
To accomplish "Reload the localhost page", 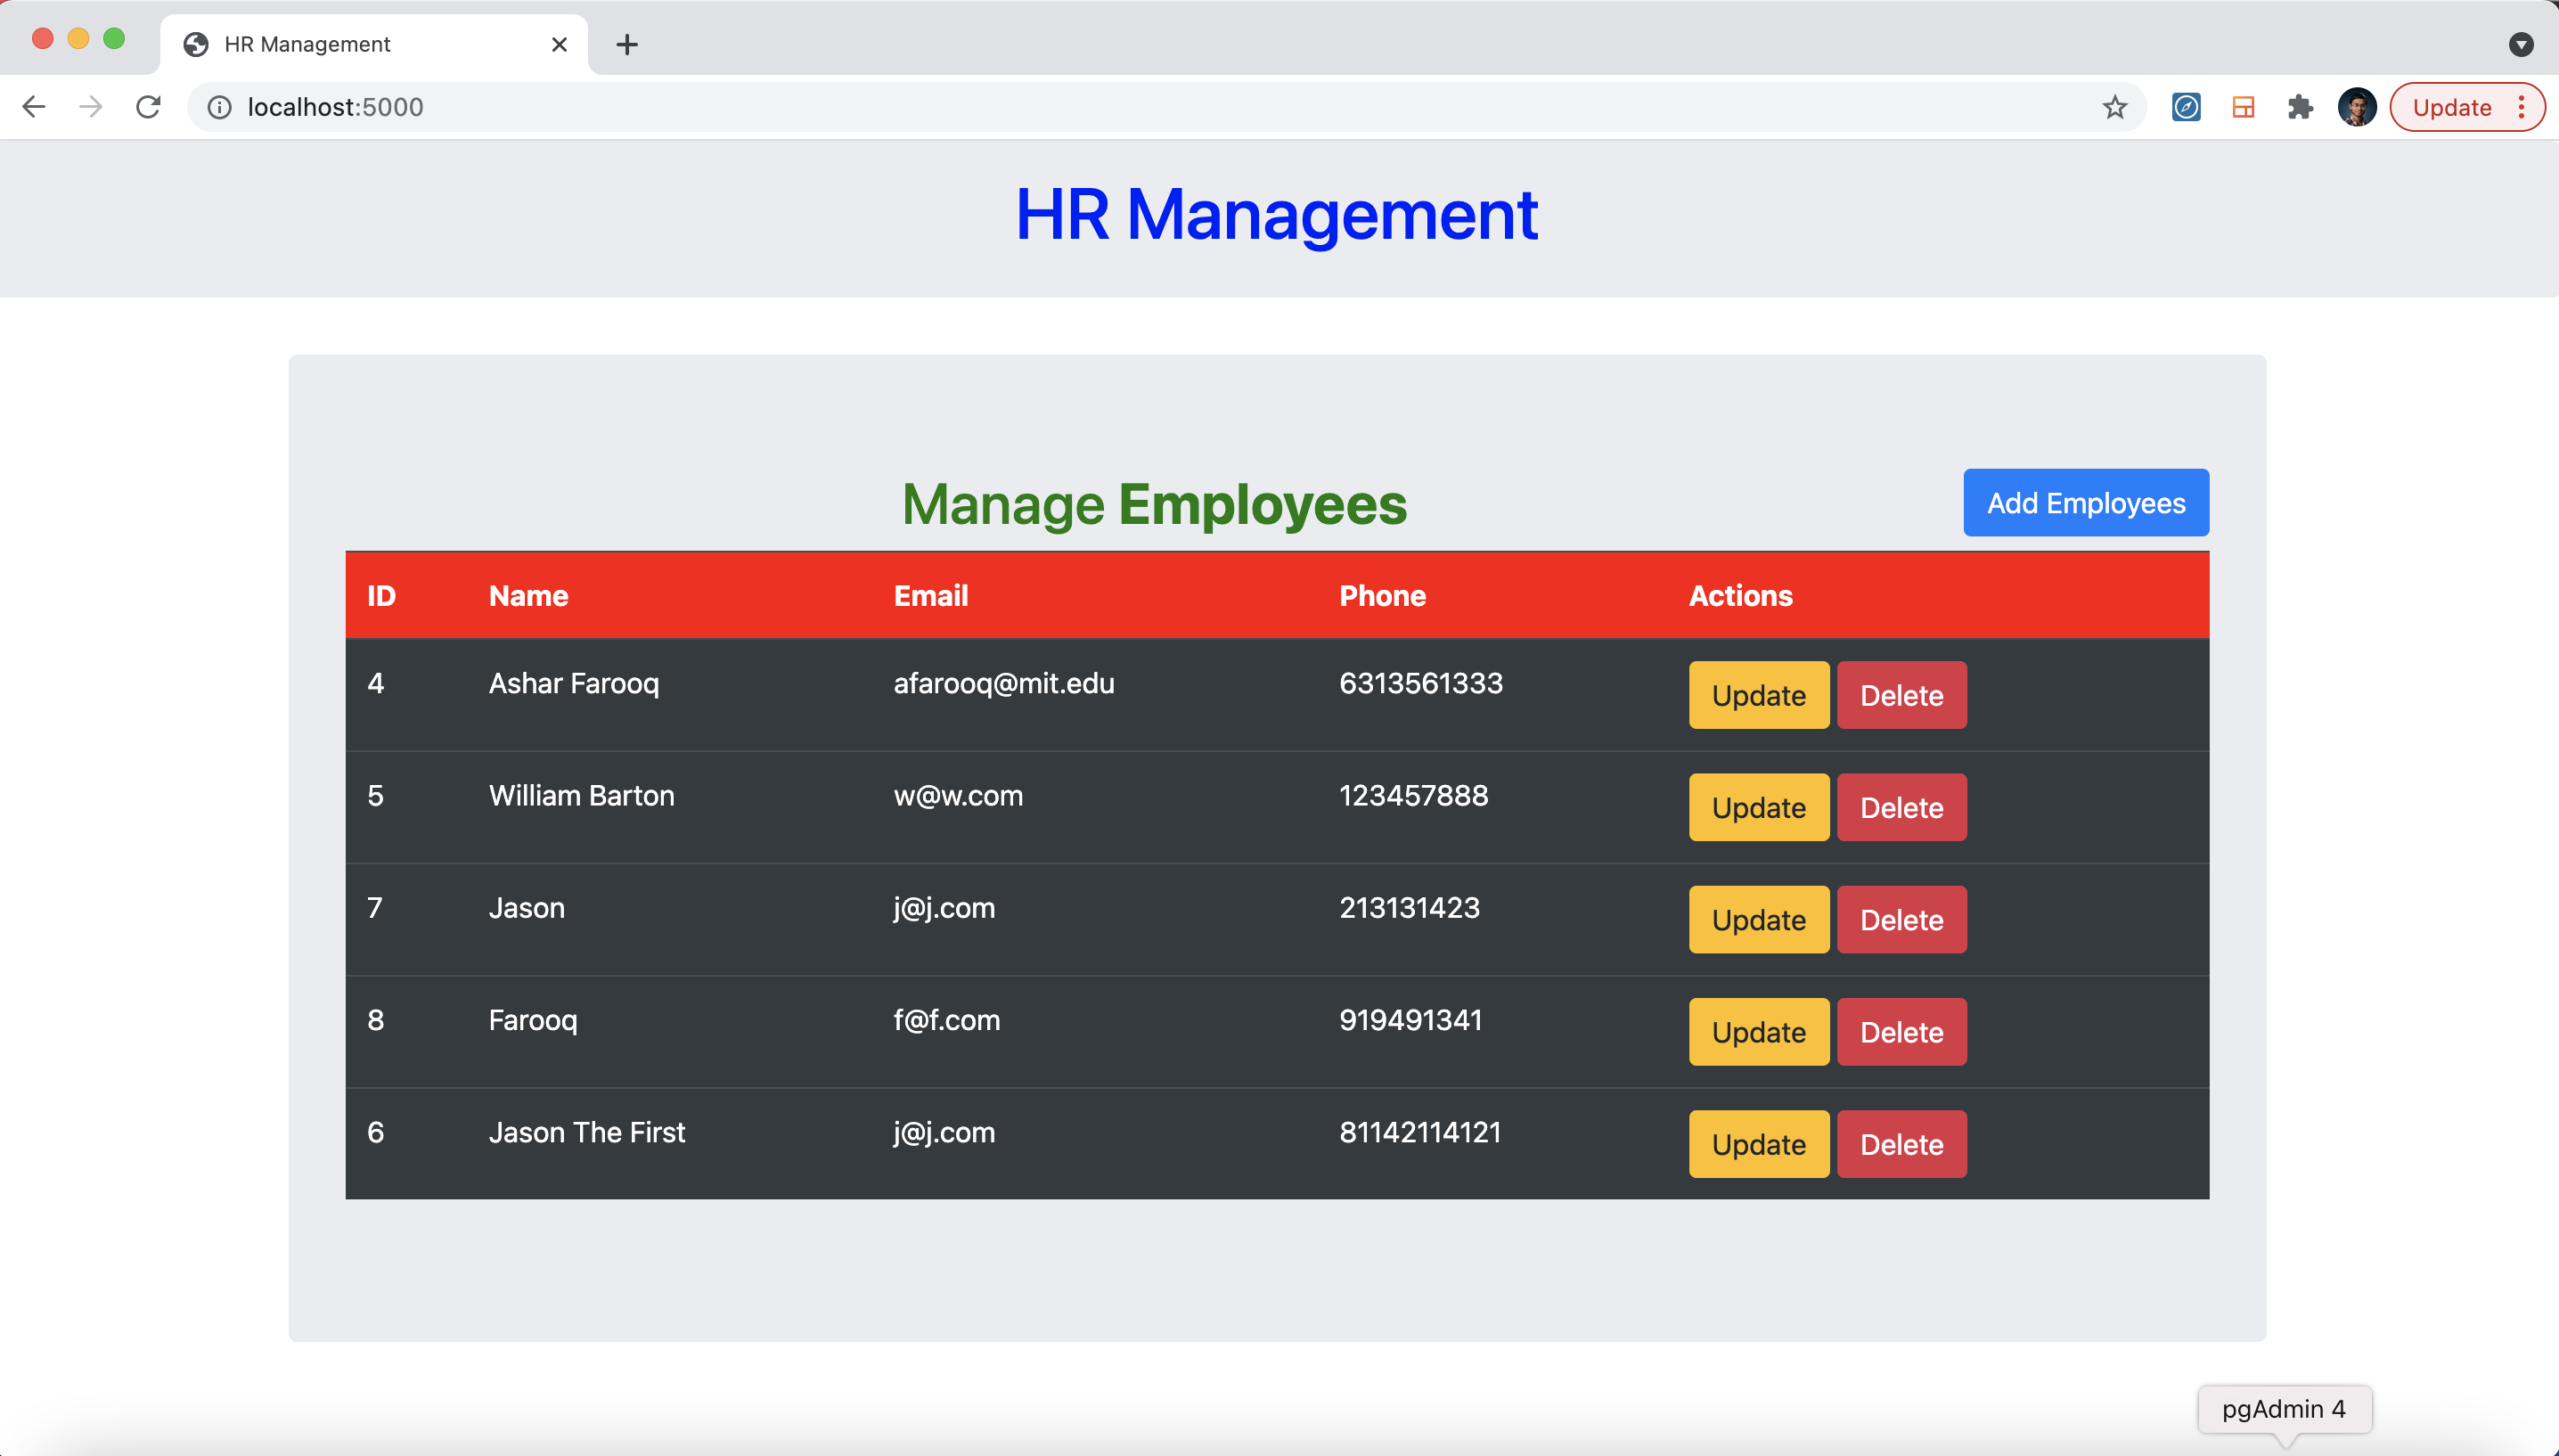I will [149, 107].
